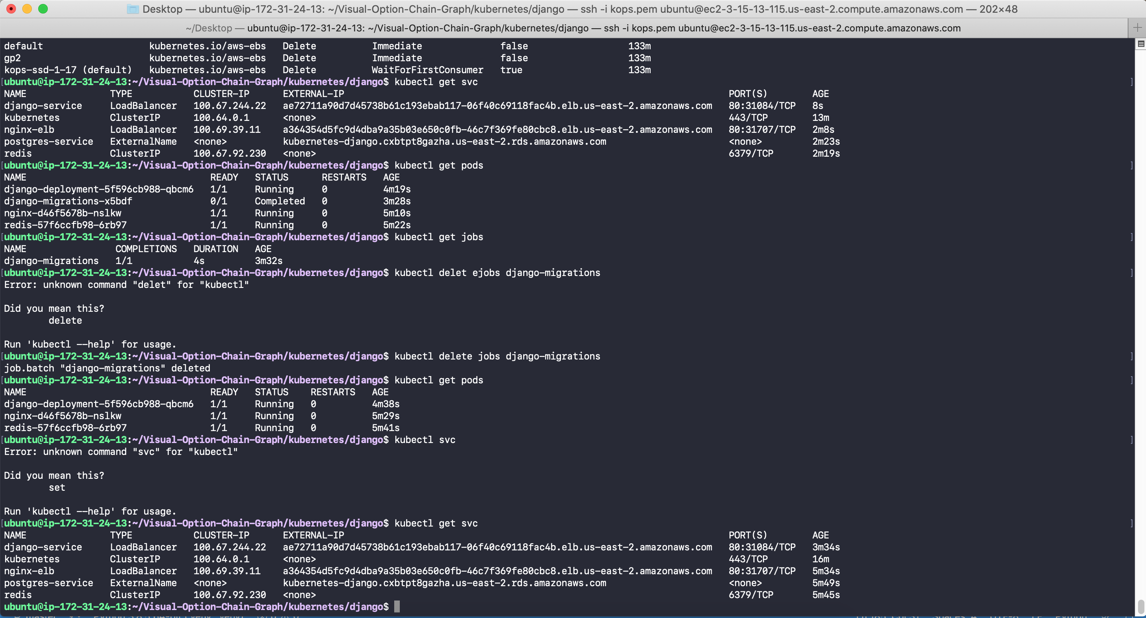Minimize the terminal using yellow button
Screen dimensions: 1146x618
coord(27,9)
